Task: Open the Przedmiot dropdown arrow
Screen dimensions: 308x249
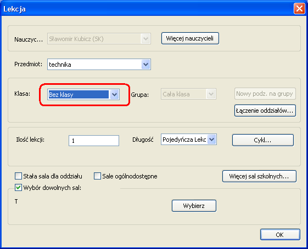Action: pos(145,64)
